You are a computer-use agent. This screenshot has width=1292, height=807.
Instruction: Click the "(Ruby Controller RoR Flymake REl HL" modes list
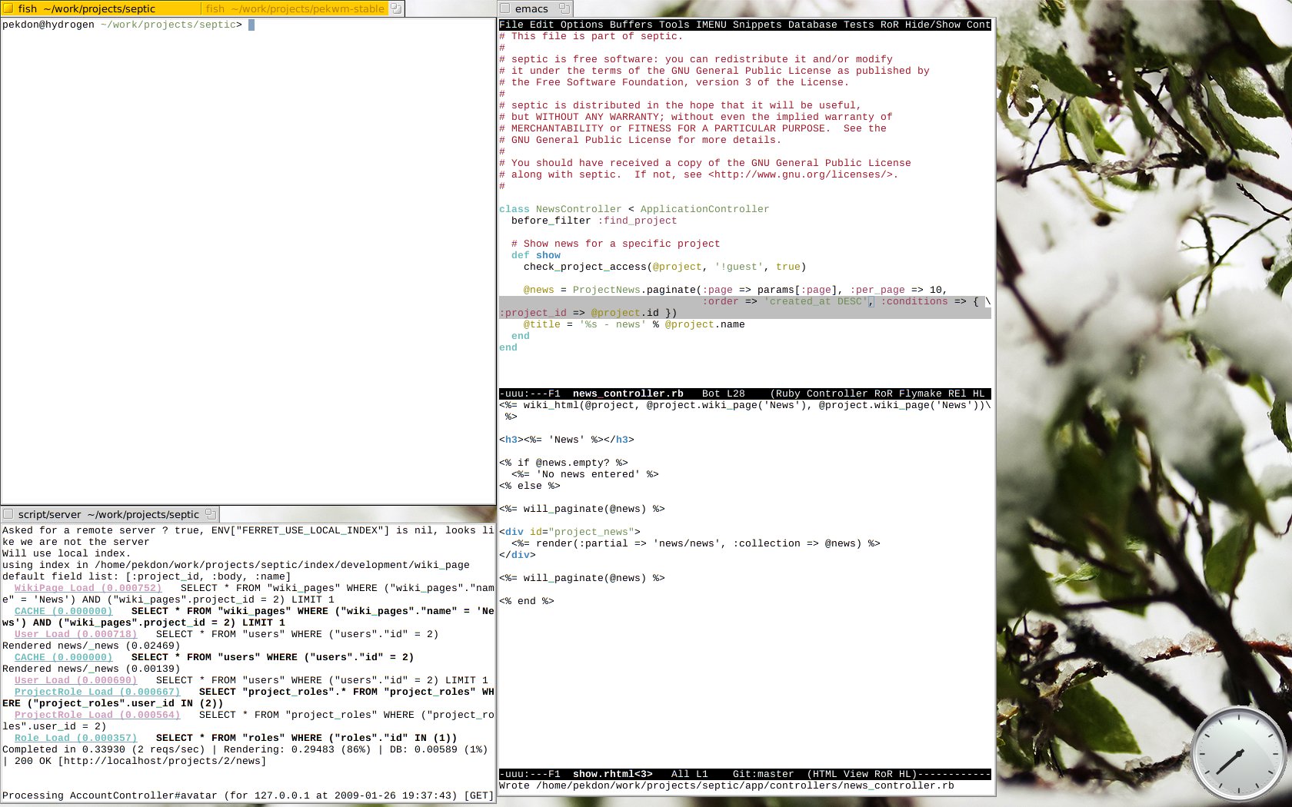[x=877, y=394]
